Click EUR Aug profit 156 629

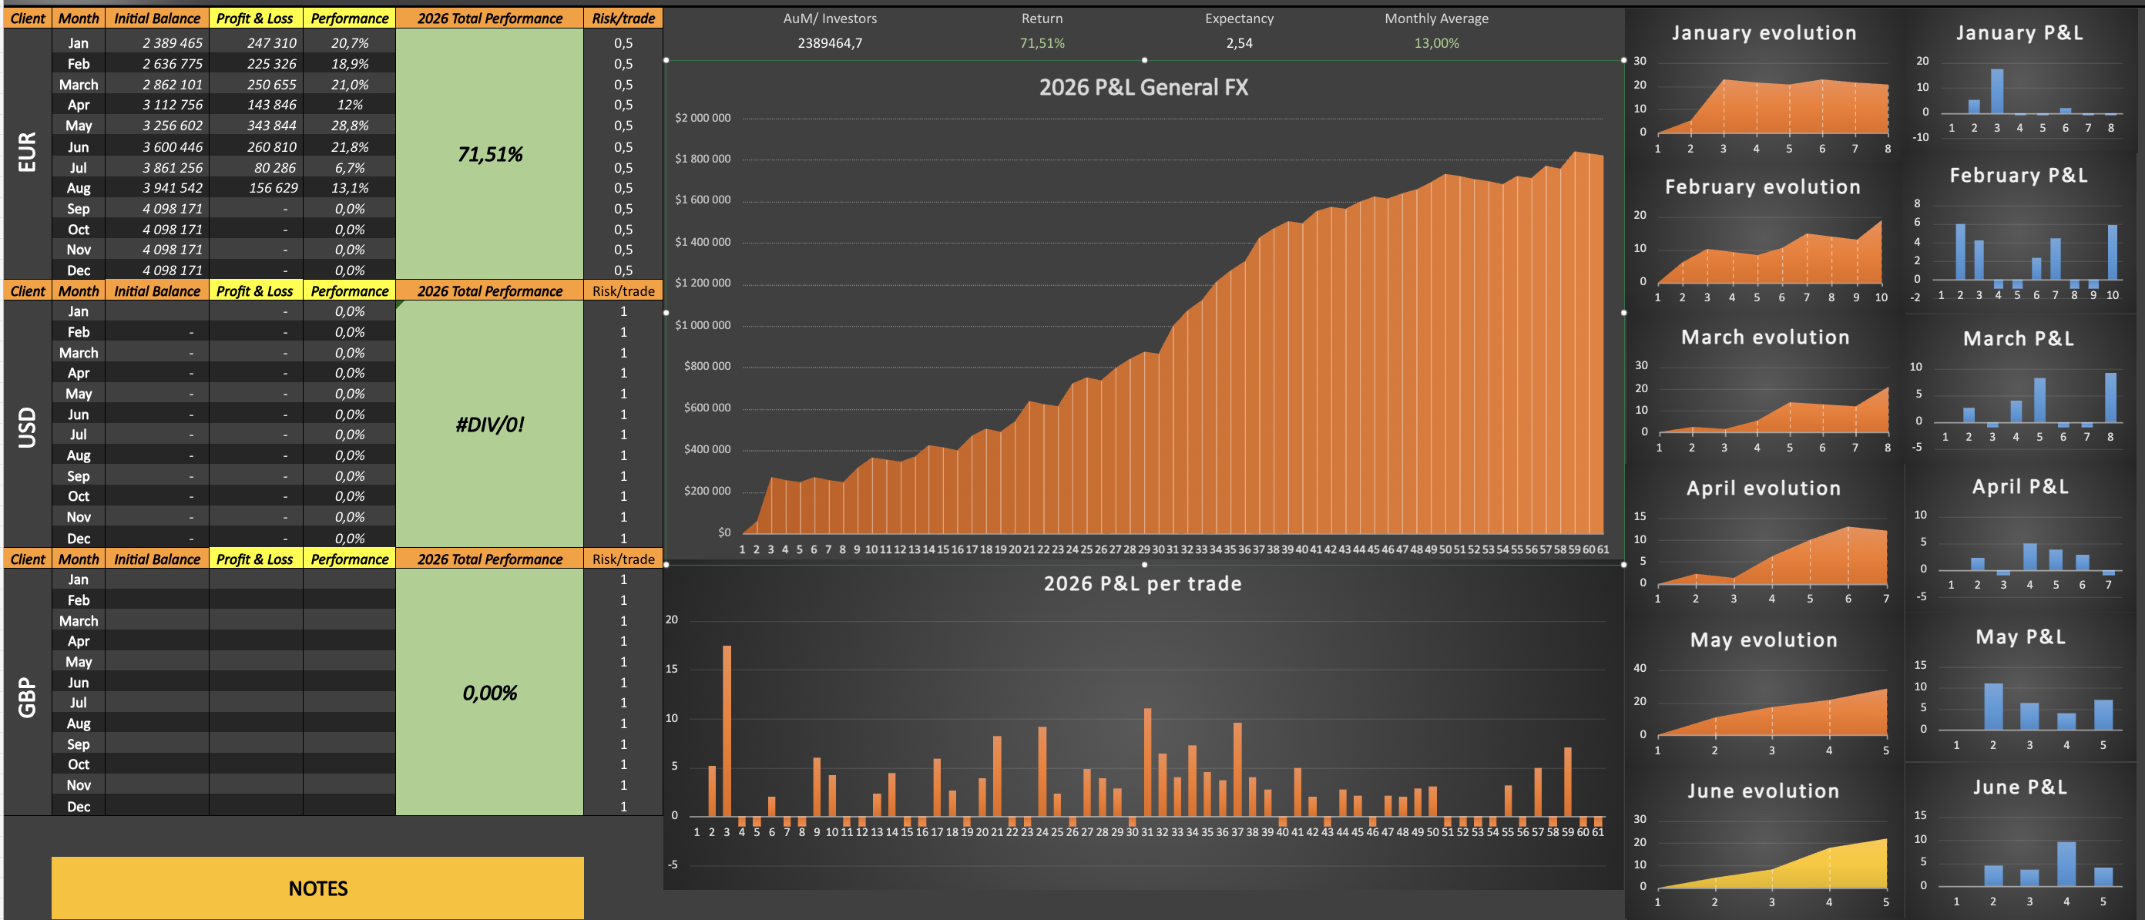coord(256,188)
